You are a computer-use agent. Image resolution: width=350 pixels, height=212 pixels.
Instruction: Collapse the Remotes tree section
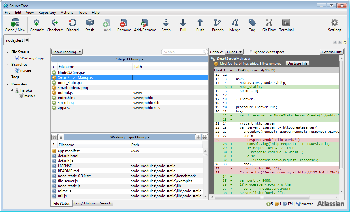[x=8, y=84]
